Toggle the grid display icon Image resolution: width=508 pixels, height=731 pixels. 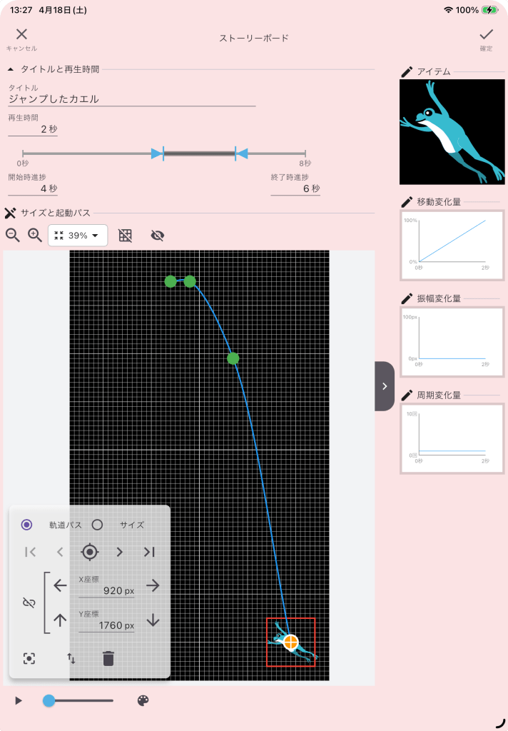coord(126,236)
